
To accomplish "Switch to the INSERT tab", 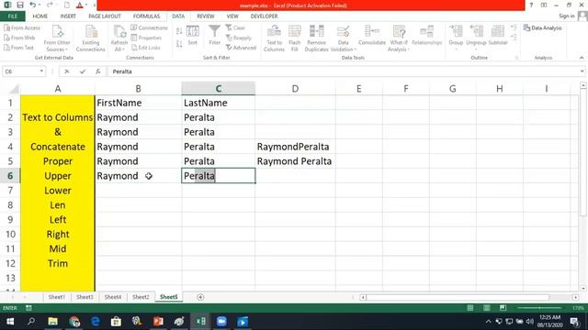I will click(x=68, y=16).
